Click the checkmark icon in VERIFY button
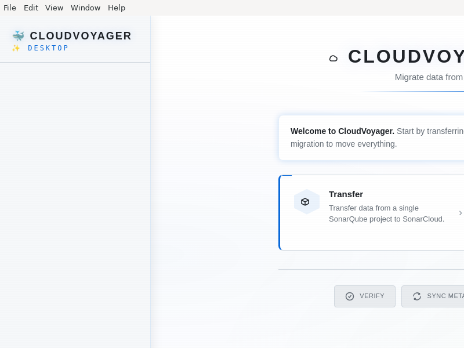The image size is (464, 348). click(350, 296)
